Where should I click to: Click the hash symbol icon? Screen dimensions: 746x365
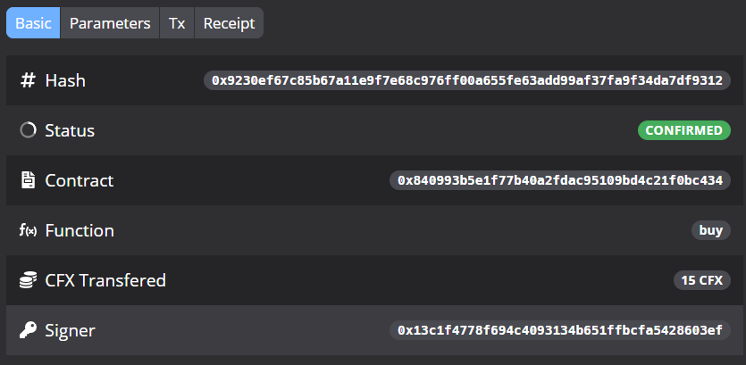pyautogui.click(x=28, y=80)
